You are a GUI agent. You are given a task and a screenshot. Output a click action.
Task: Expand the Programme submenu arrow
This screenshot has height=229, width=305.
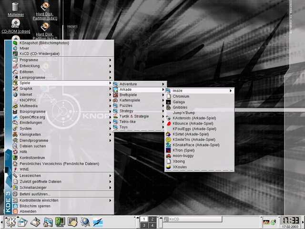[x=110, y=60]
